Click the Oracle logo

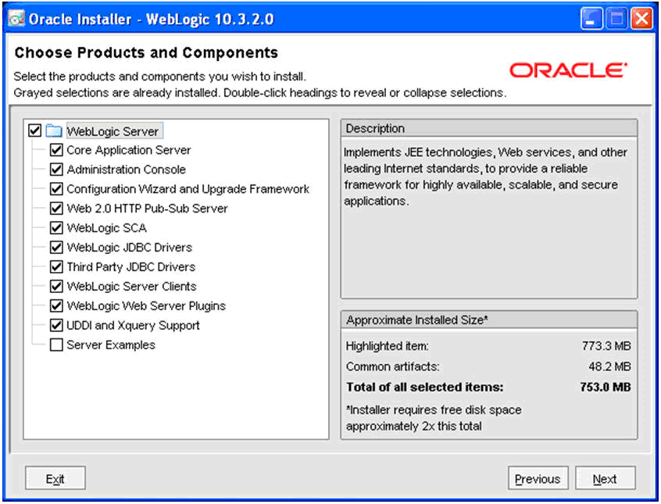568,70
